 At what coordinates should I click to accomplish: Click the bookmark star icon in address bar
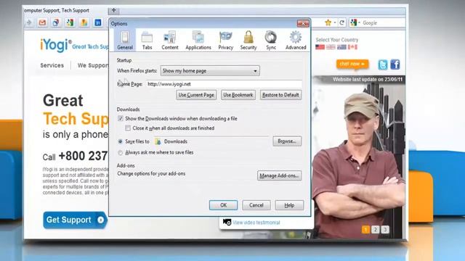point(328,22)
